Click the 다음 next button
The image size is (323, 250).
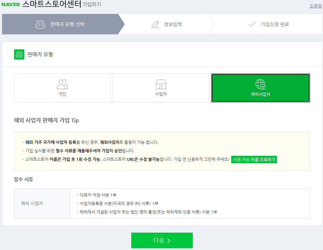point(162,240)
